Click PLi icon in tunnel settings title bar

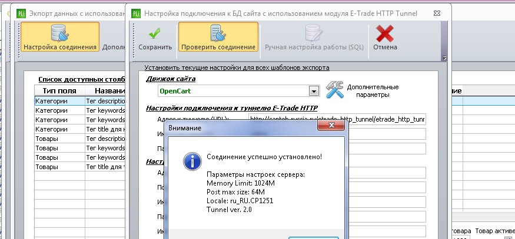[136, 14]
